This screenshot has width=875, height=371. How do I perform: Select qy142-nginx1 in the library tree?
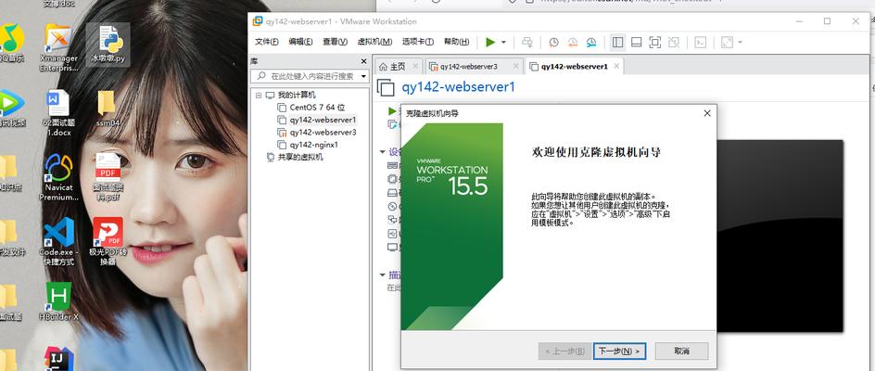pyautogui.click(x=313, y=145)
